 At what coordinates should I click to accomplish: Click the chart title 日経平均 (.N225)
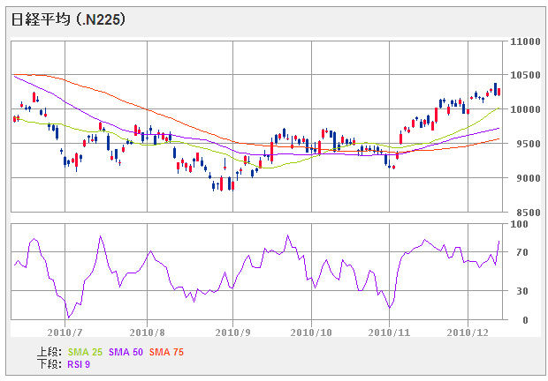[x=68, y=19]
